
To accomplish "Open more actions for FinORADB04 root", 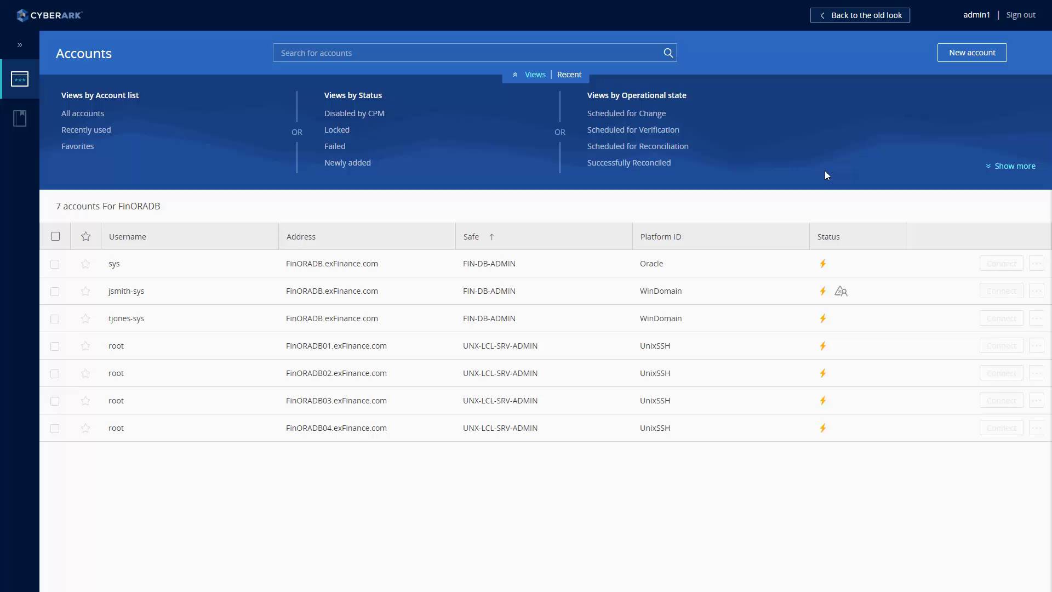I will click(1036, 428).
